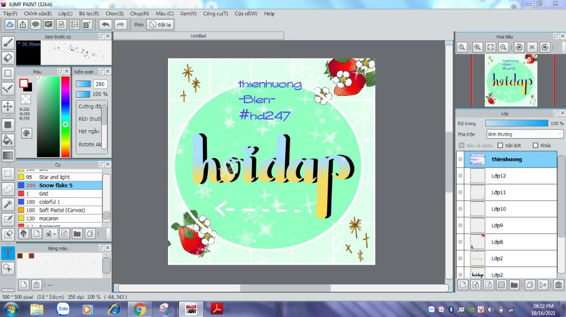This screenshot has width=566, height=317.
Task: Open the Chỉnh sửa(E) menu
Action: [38, 13]
